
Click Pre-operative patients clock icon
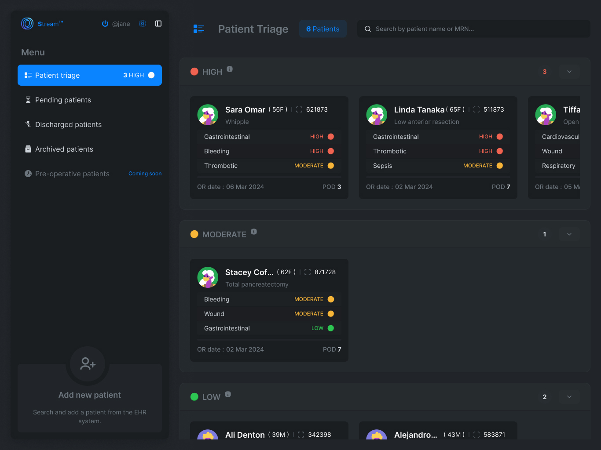(28, 174)
